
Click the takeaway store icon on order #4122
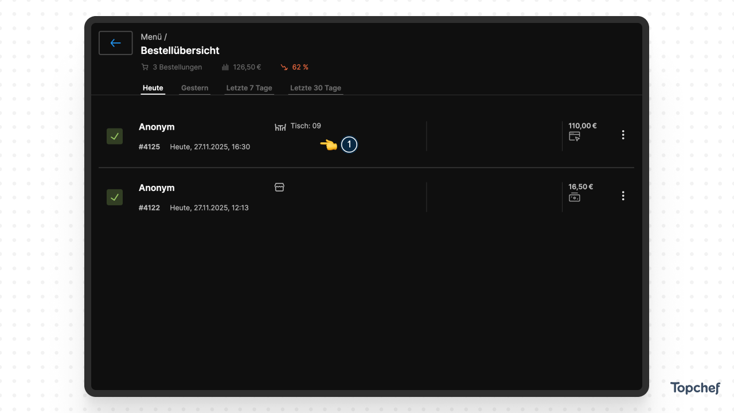click(279, 188)
